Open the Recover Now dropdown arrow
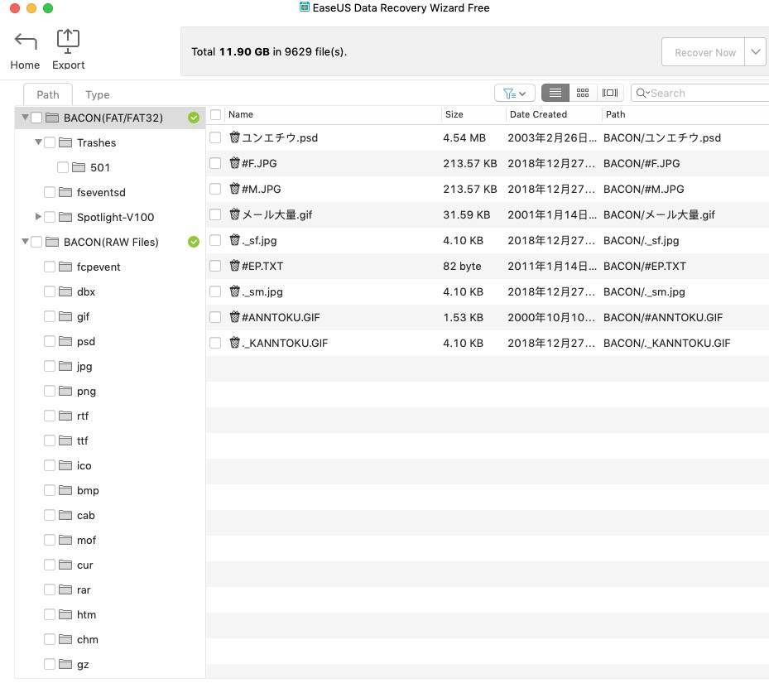 click(755, 52)
